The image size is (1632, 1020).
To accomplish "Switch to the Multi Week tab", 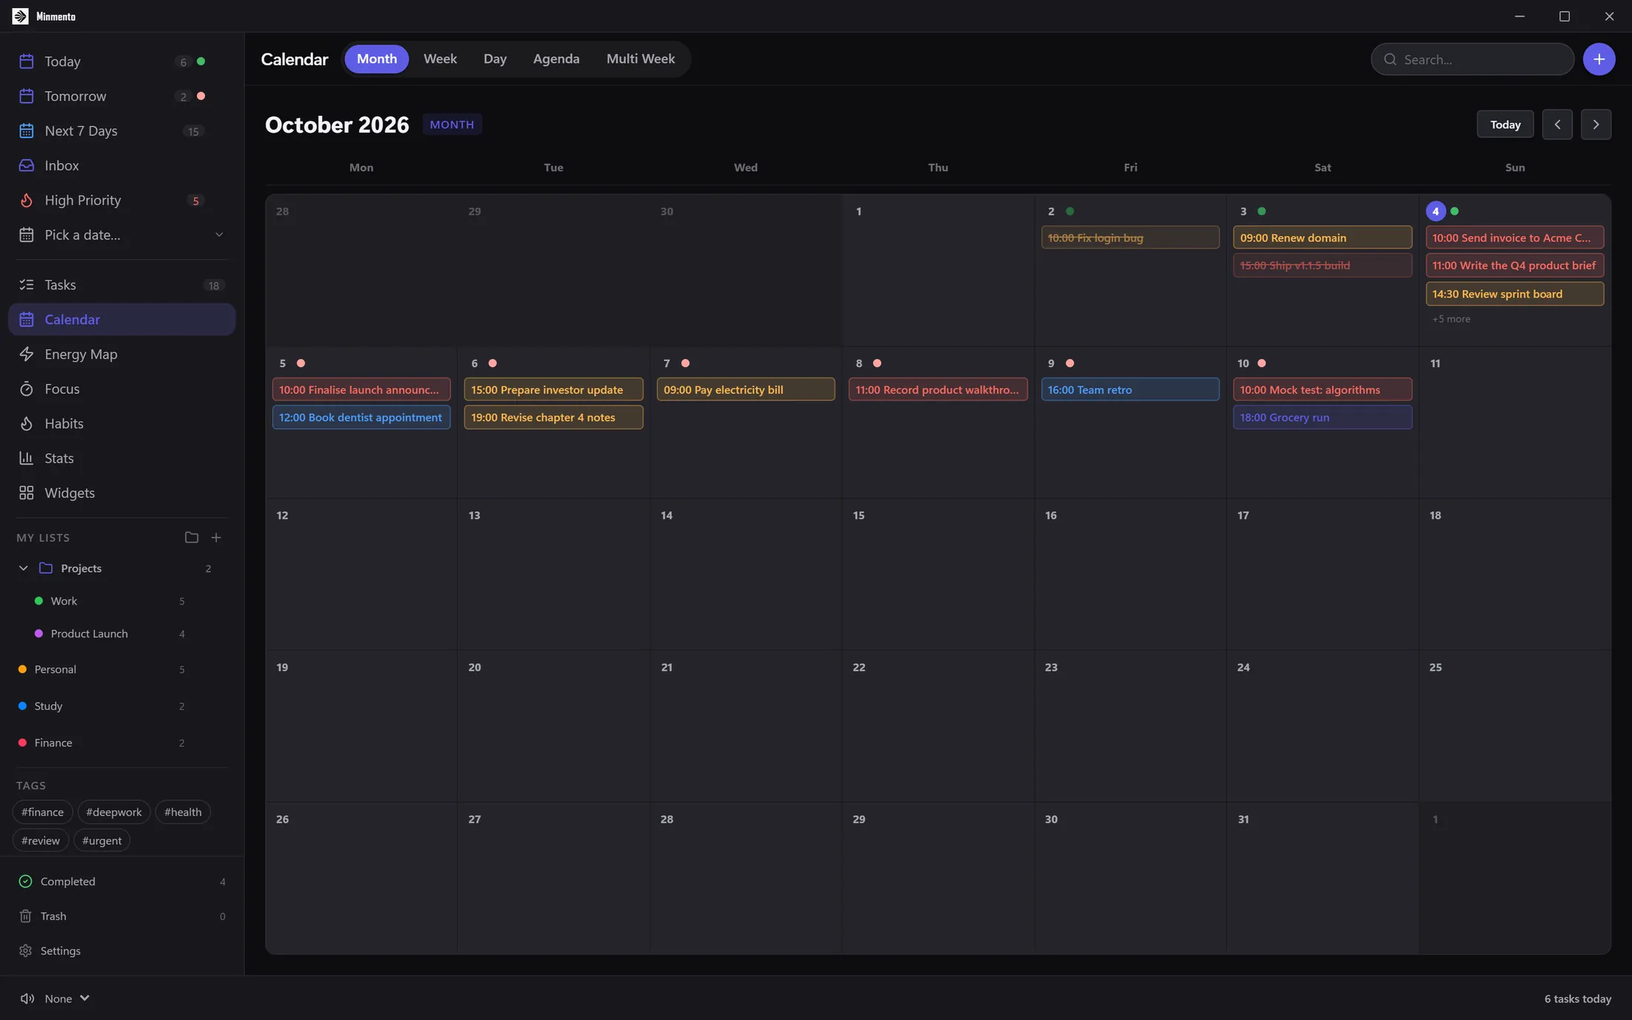I will (640, 59).
